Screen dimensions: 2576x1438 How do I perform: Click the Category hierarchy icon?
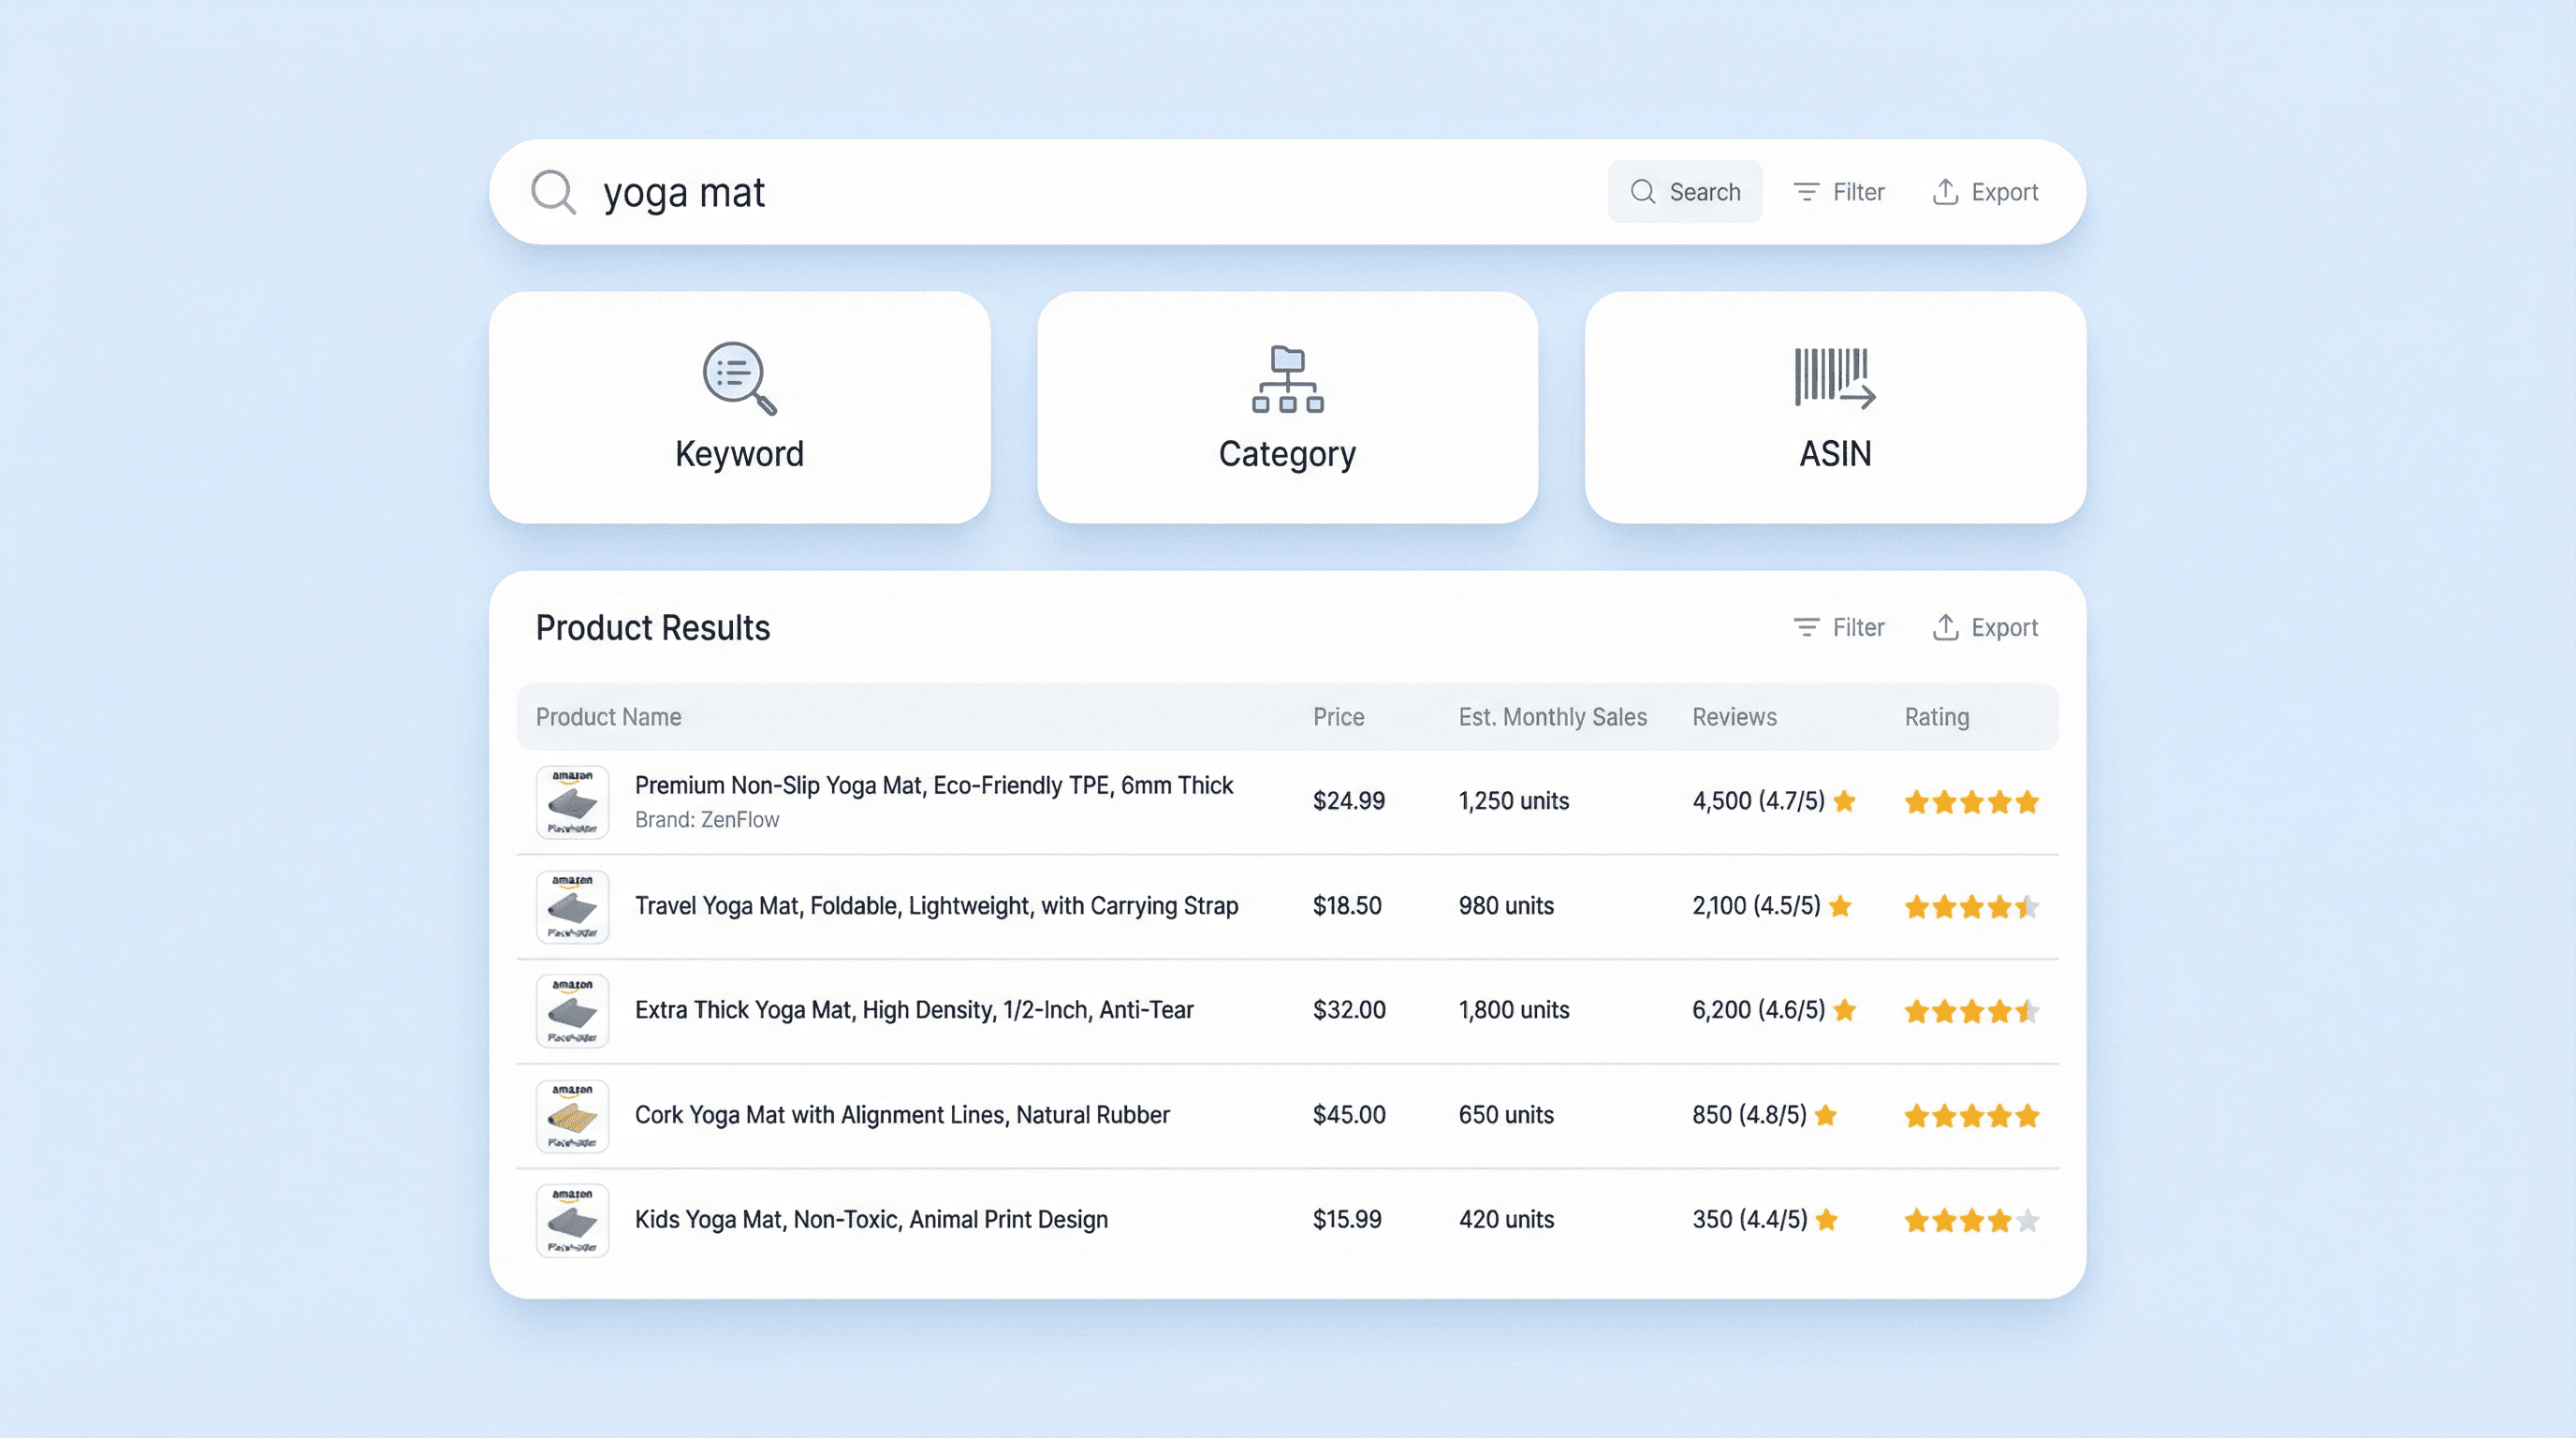click(1287, 378)
